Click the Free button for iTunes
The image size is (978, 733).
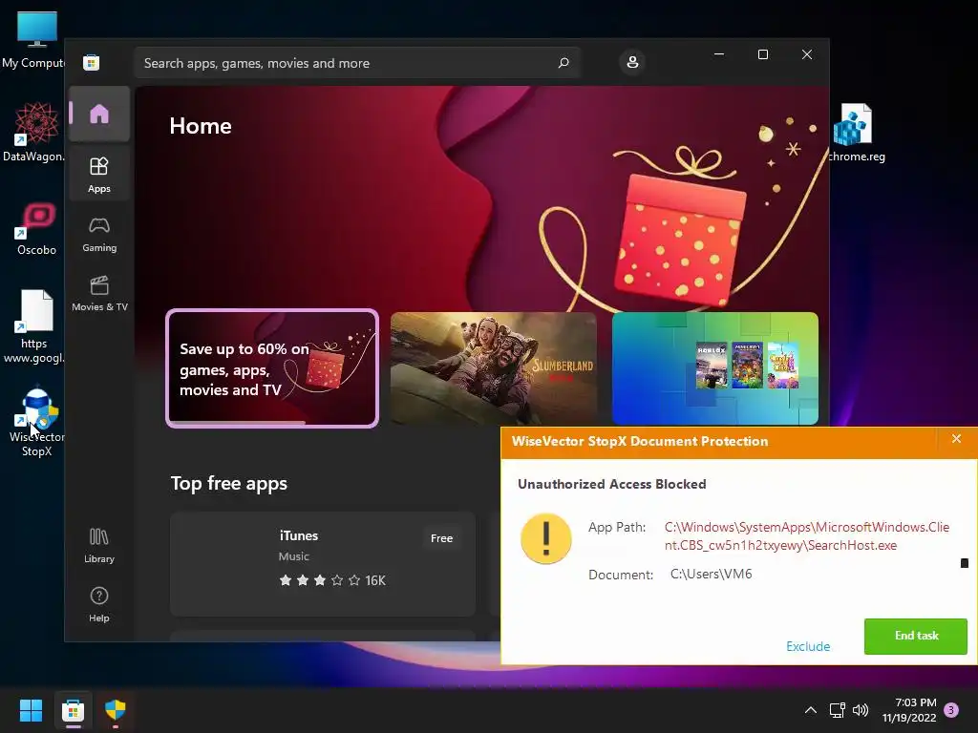click(441, 538)
